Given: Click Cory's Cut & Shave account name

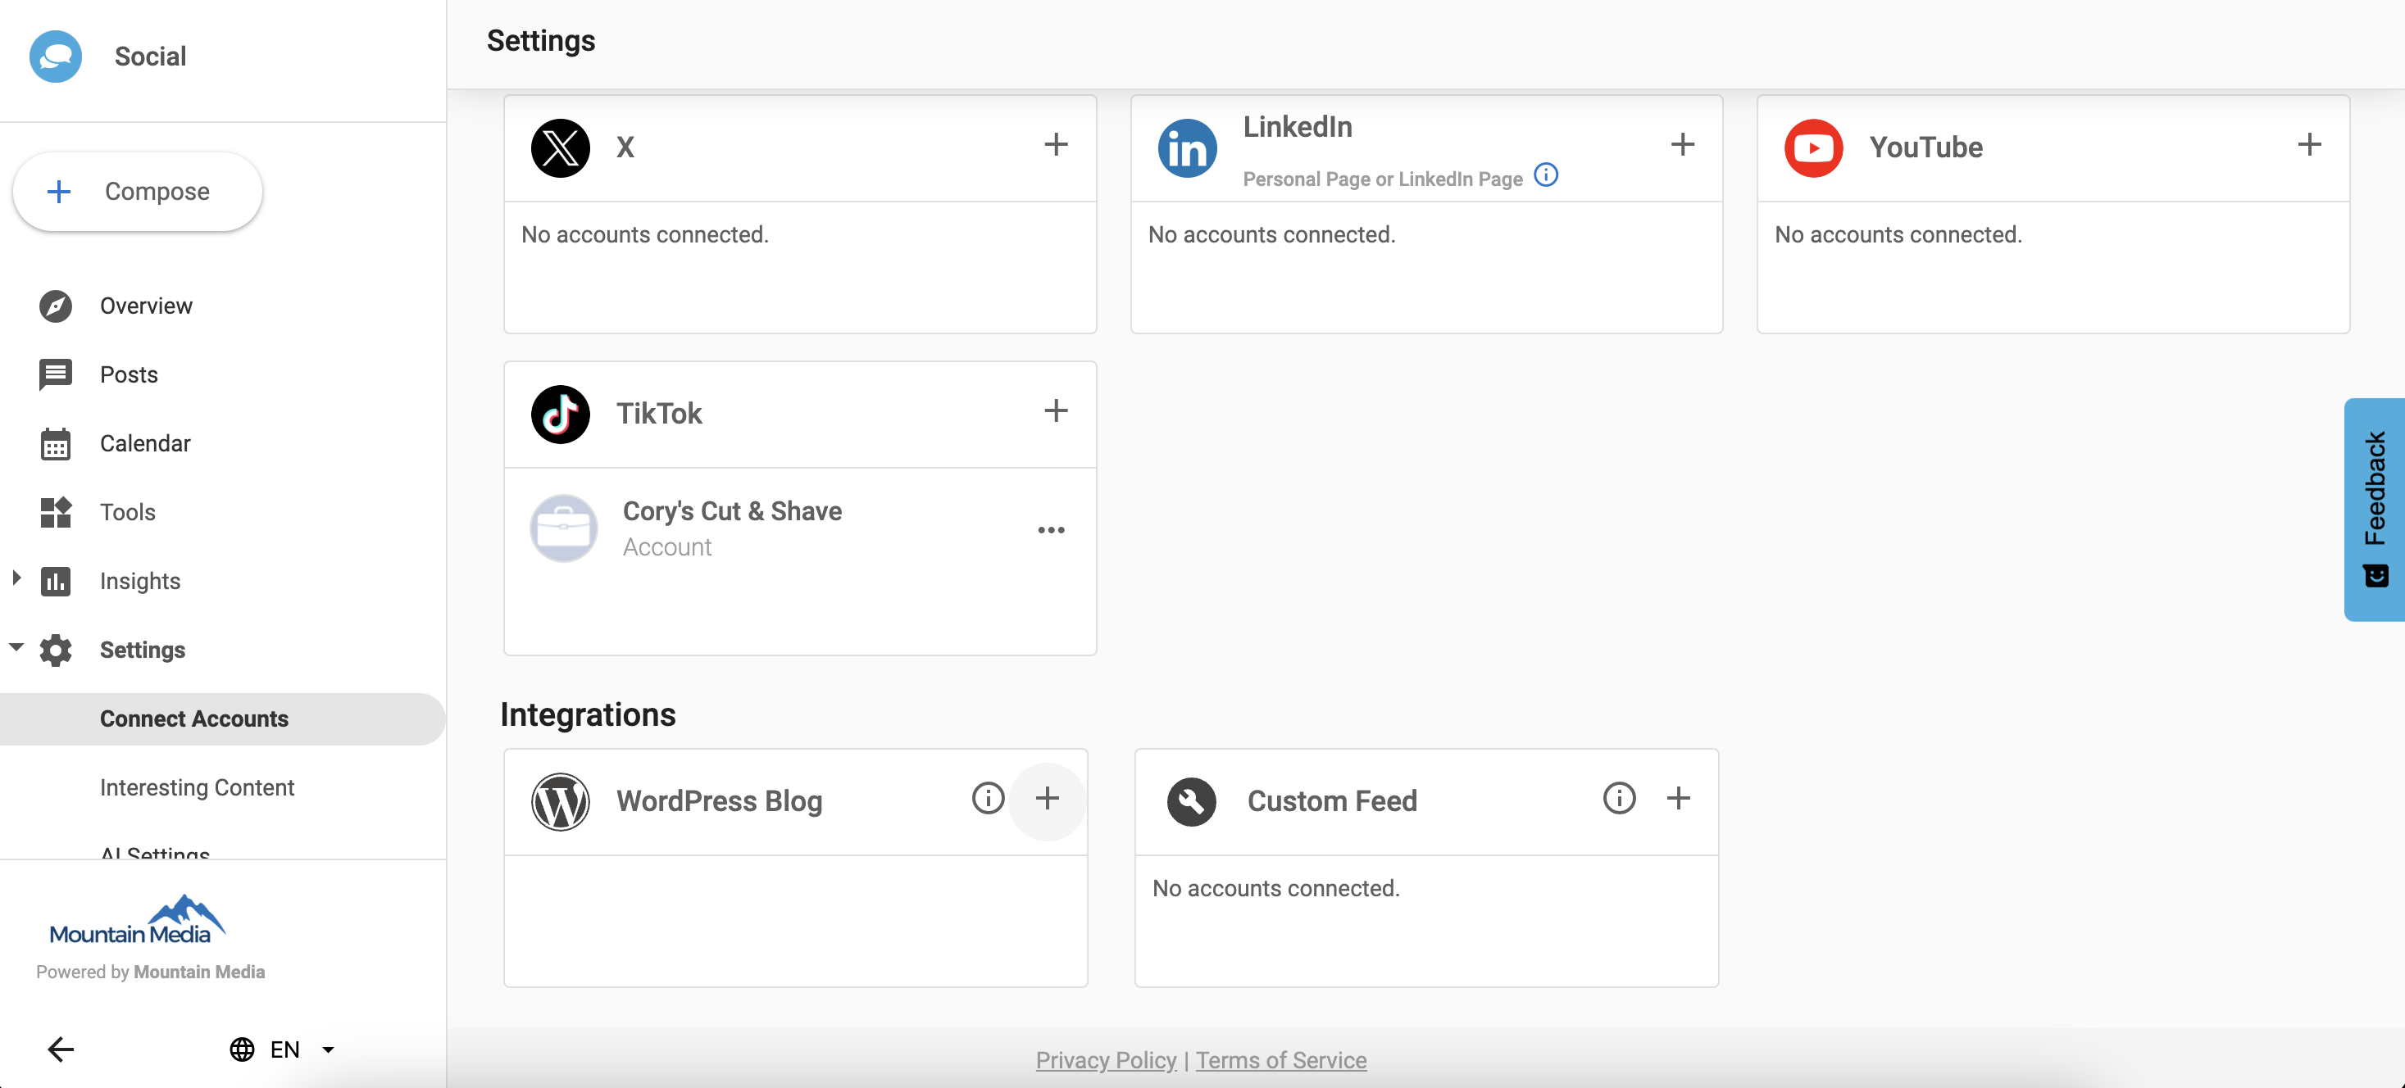Looking at the screenshot, I should pos(732,511).
